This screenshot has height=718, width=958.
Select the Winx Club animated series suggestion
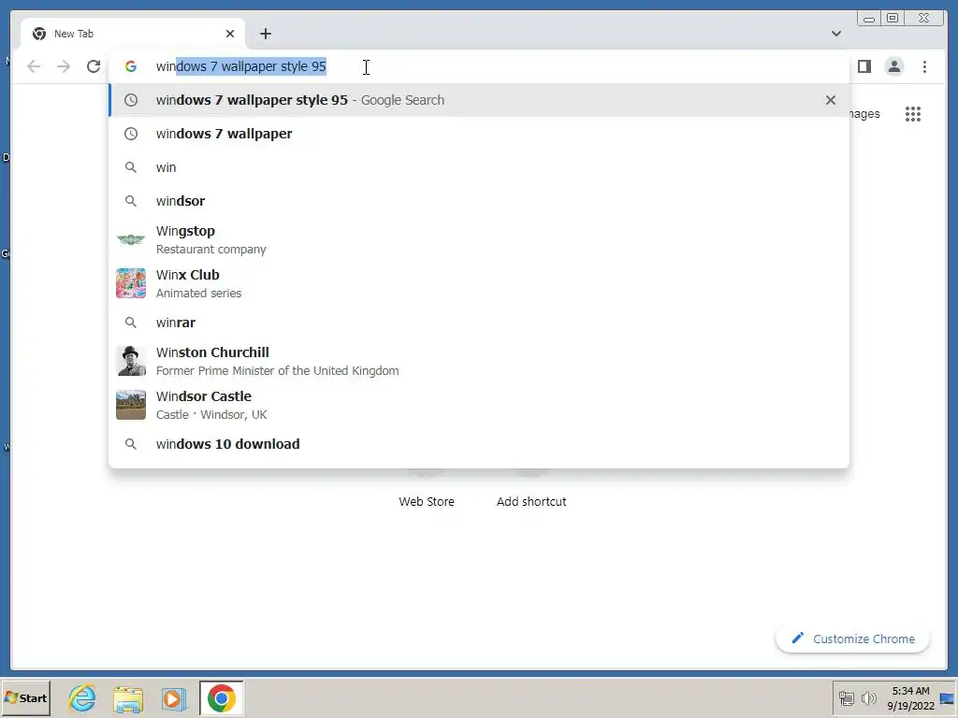point(478,284)
